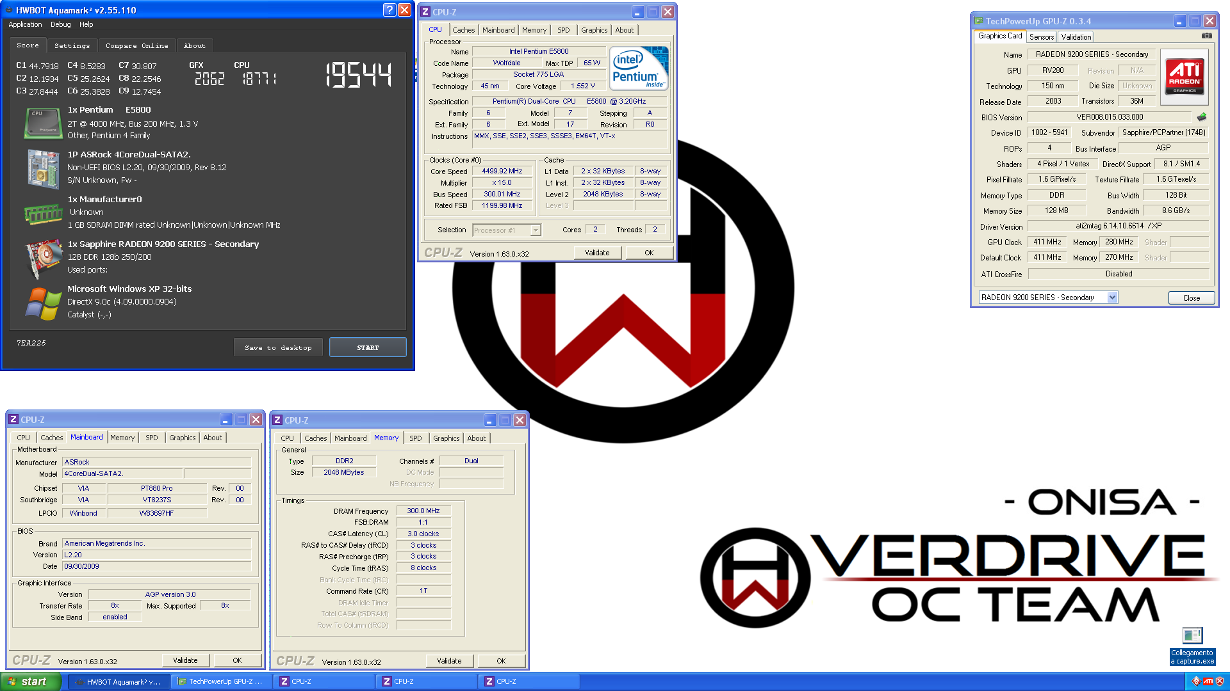Screen dimensions: 1230x691
Task: Switch to TechPowerUp GPU-Z taskbar button
Action: [x=222, y=681]
